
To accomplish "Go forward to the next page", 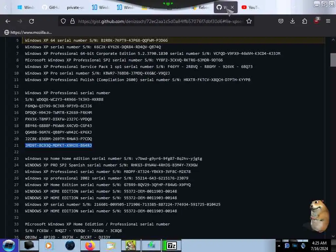I will coord(20,21).
